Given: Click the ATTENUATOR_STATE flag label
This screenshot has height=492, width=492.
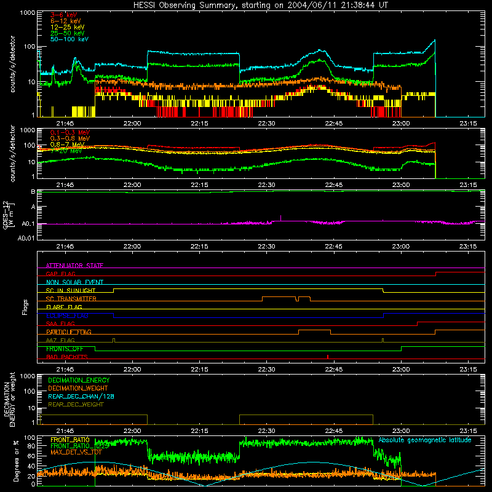Looking at the screenshot, I should point(74,266).
